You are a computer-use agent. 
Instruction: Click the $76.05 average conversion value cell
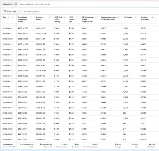pyautogui.click(x=103, y=134)
